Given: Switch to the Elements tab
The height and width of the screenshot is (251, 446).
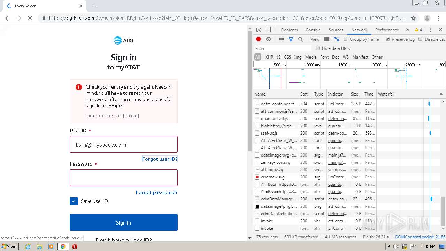Looking at the screenshot, I should 289,30.
